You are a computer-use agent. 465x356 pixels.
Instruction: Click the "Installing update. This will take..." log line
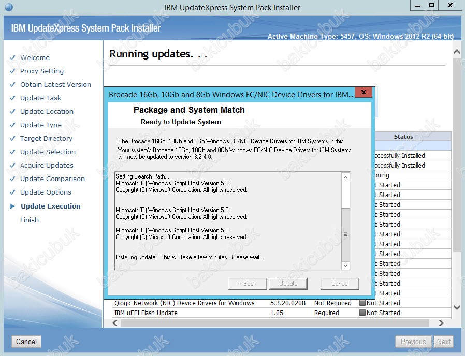click(190, 257)
